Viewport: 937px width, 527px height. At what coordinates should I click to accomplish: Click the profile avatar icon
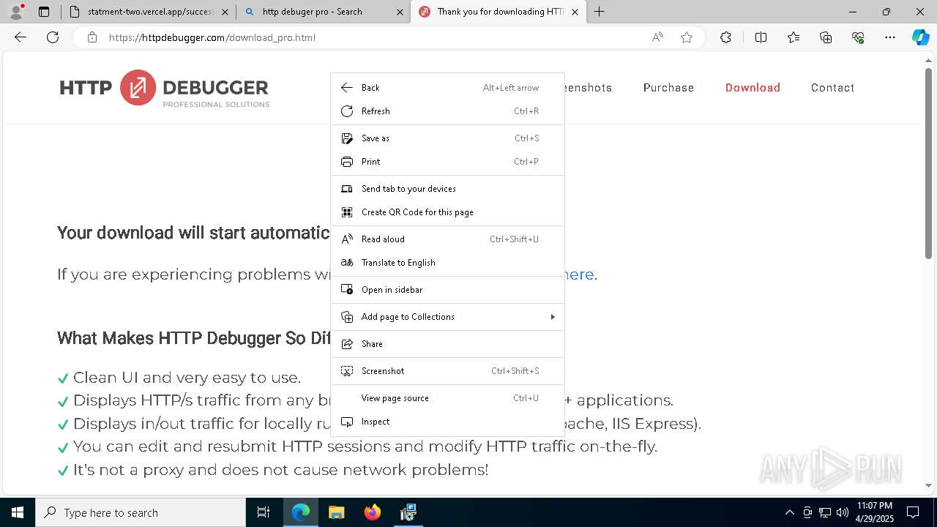point(16,12)
